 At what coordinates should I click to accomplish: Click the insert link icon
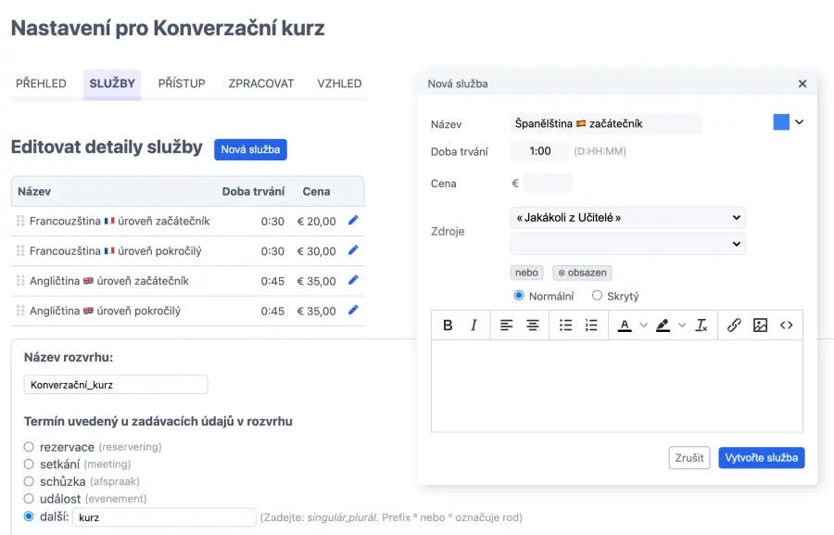click(x=734, y=325)
